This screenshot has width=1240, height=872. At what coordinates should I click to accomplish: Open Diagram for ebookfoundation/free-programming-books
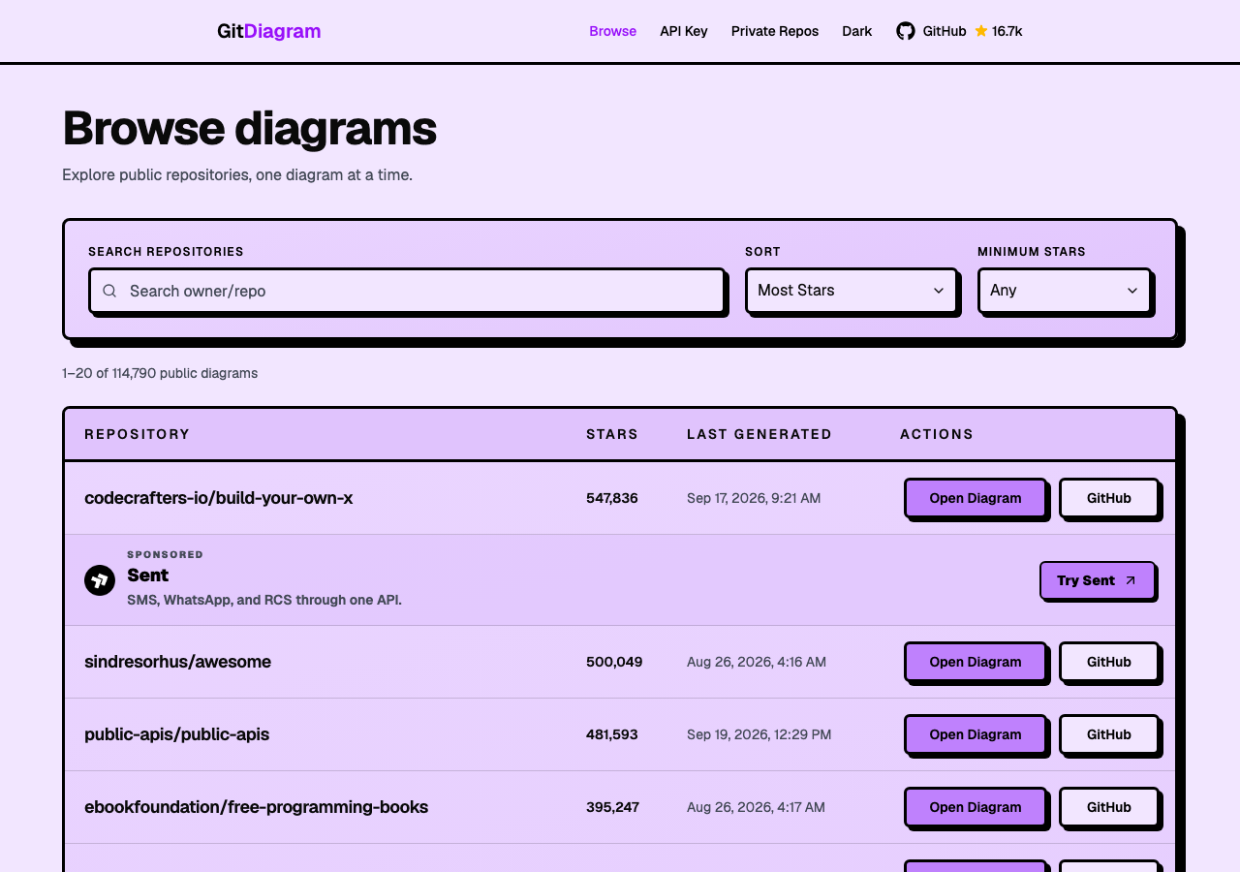click(x=976, y=807)
